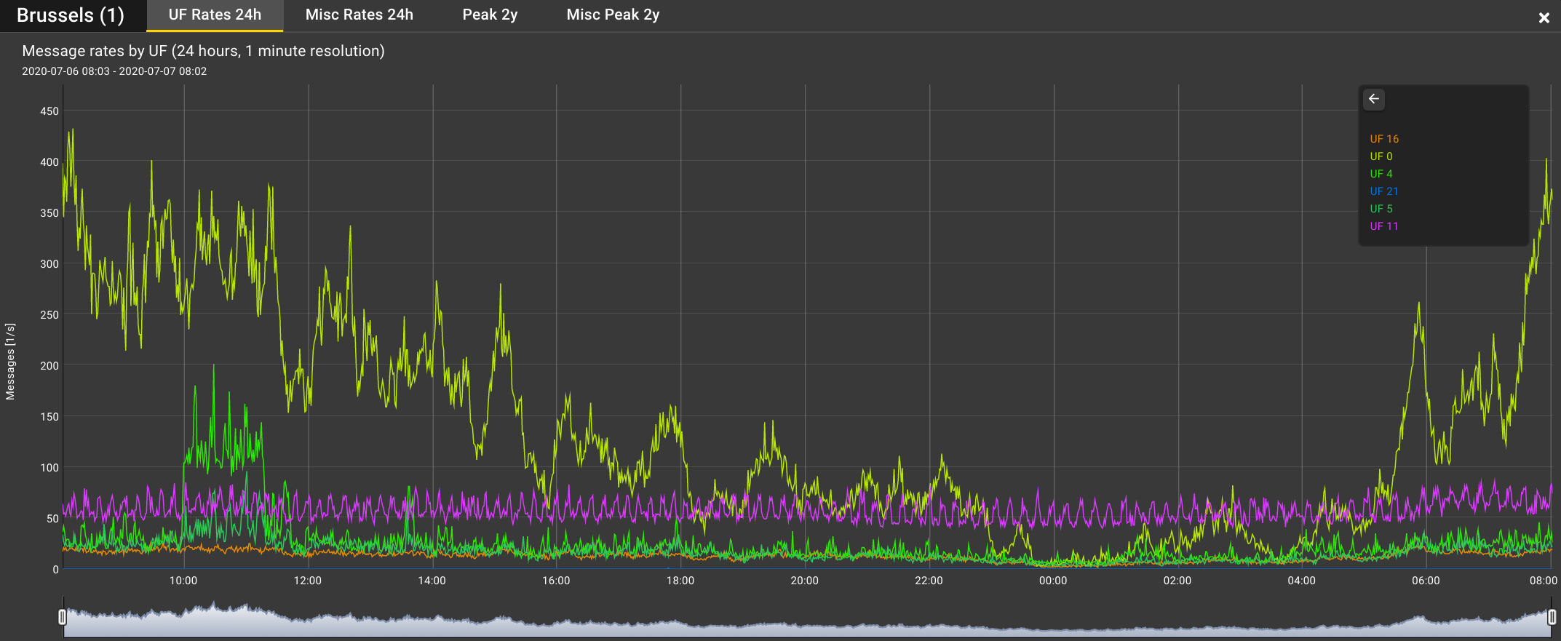Hide the UF 0 series via the legend
Image resolution: width=1561 pixels, height=641 pixels.
click(1381, 156)
